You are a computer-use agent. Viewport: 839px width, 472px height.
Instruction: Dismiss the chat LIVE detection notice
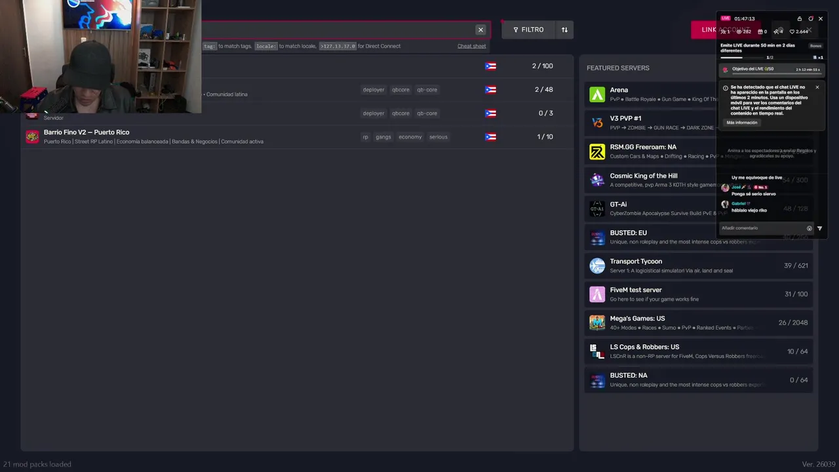coord(817,87)
